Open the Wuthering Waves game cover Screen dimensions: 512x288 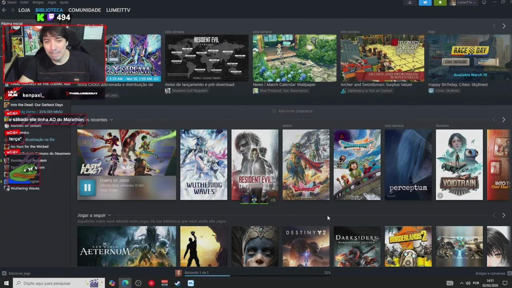tap(204, 164)
